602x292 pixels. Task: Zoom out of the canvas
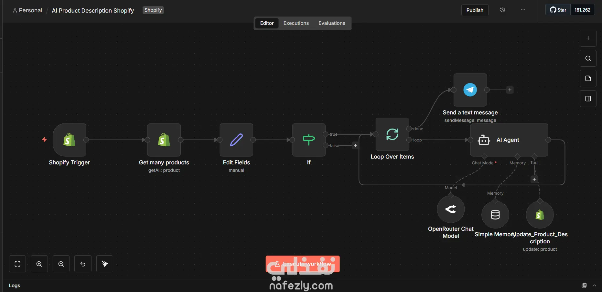[61, 264]
